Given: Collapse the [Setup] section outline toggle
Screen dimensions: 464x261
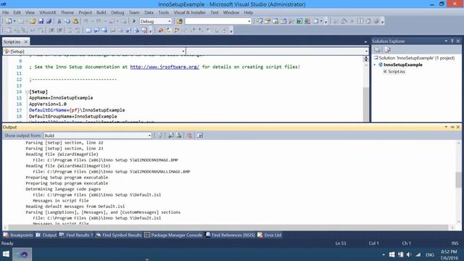Looking at the screenshot, I should [x=27, y=92].
